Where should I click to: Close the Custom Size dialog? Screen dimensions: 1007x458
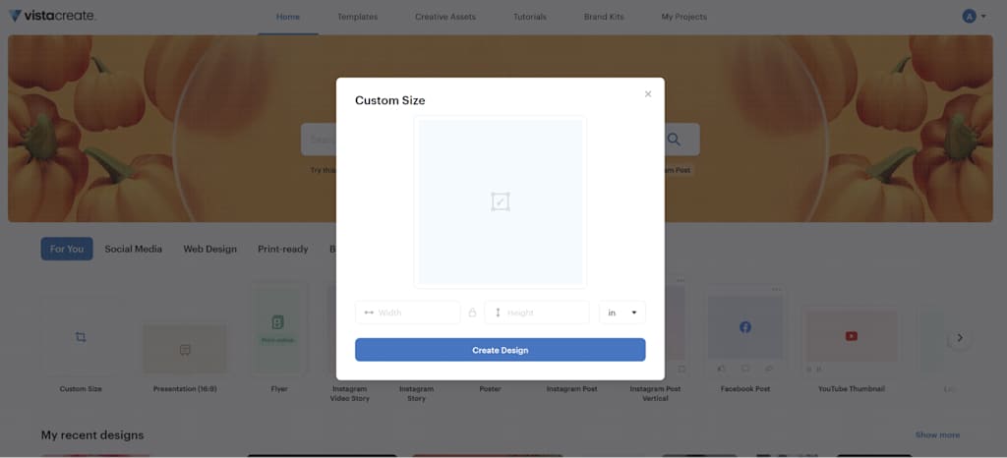click(648, 94)
